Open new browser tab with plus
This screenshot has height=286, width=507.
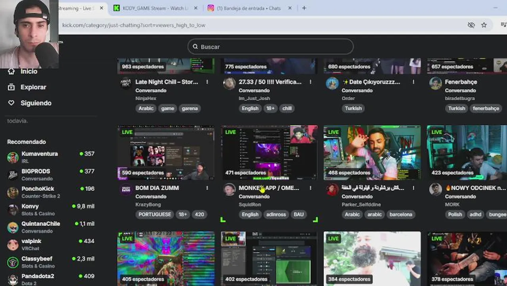[304, 8]
